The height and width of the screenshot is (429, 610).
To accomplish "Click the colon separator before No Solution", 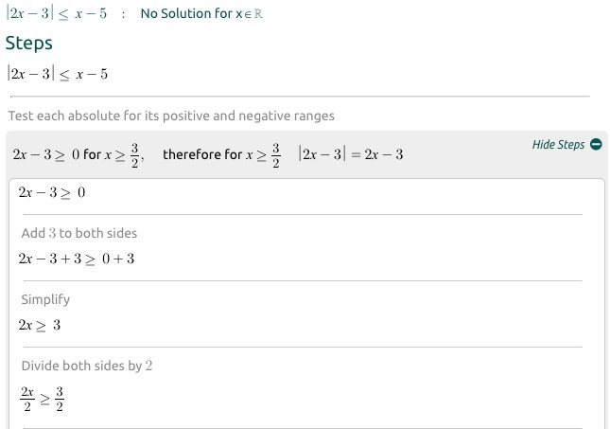I will tap(124, 15).
